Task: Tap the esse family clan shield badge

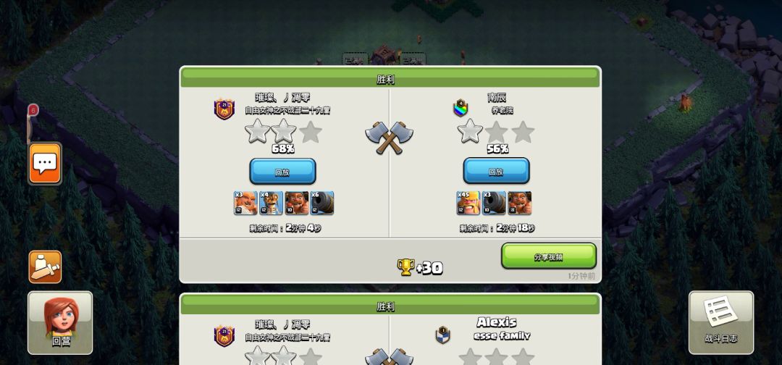Action: click(x=443, y=335)
